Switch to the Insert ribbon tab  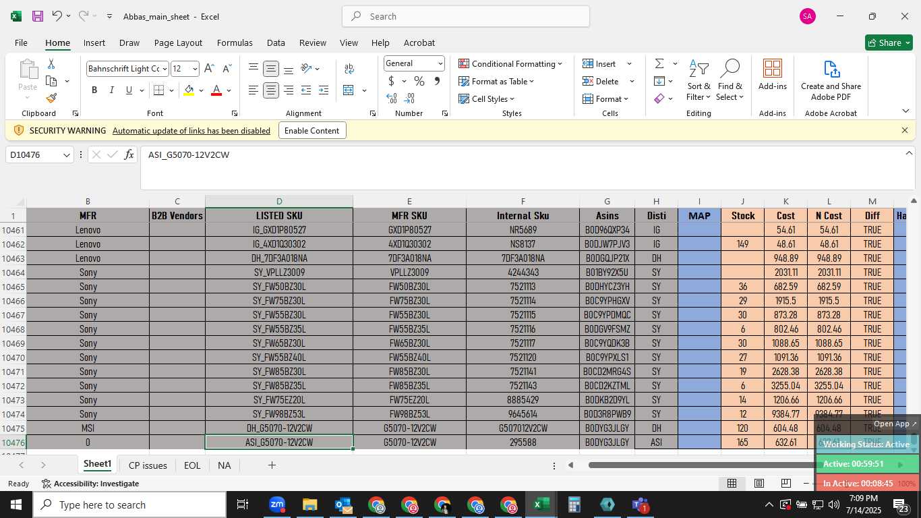(94, 42)
